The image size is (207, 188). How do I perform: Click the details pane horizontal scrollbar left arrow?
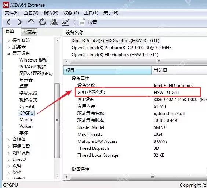click(x=66, y=177)
